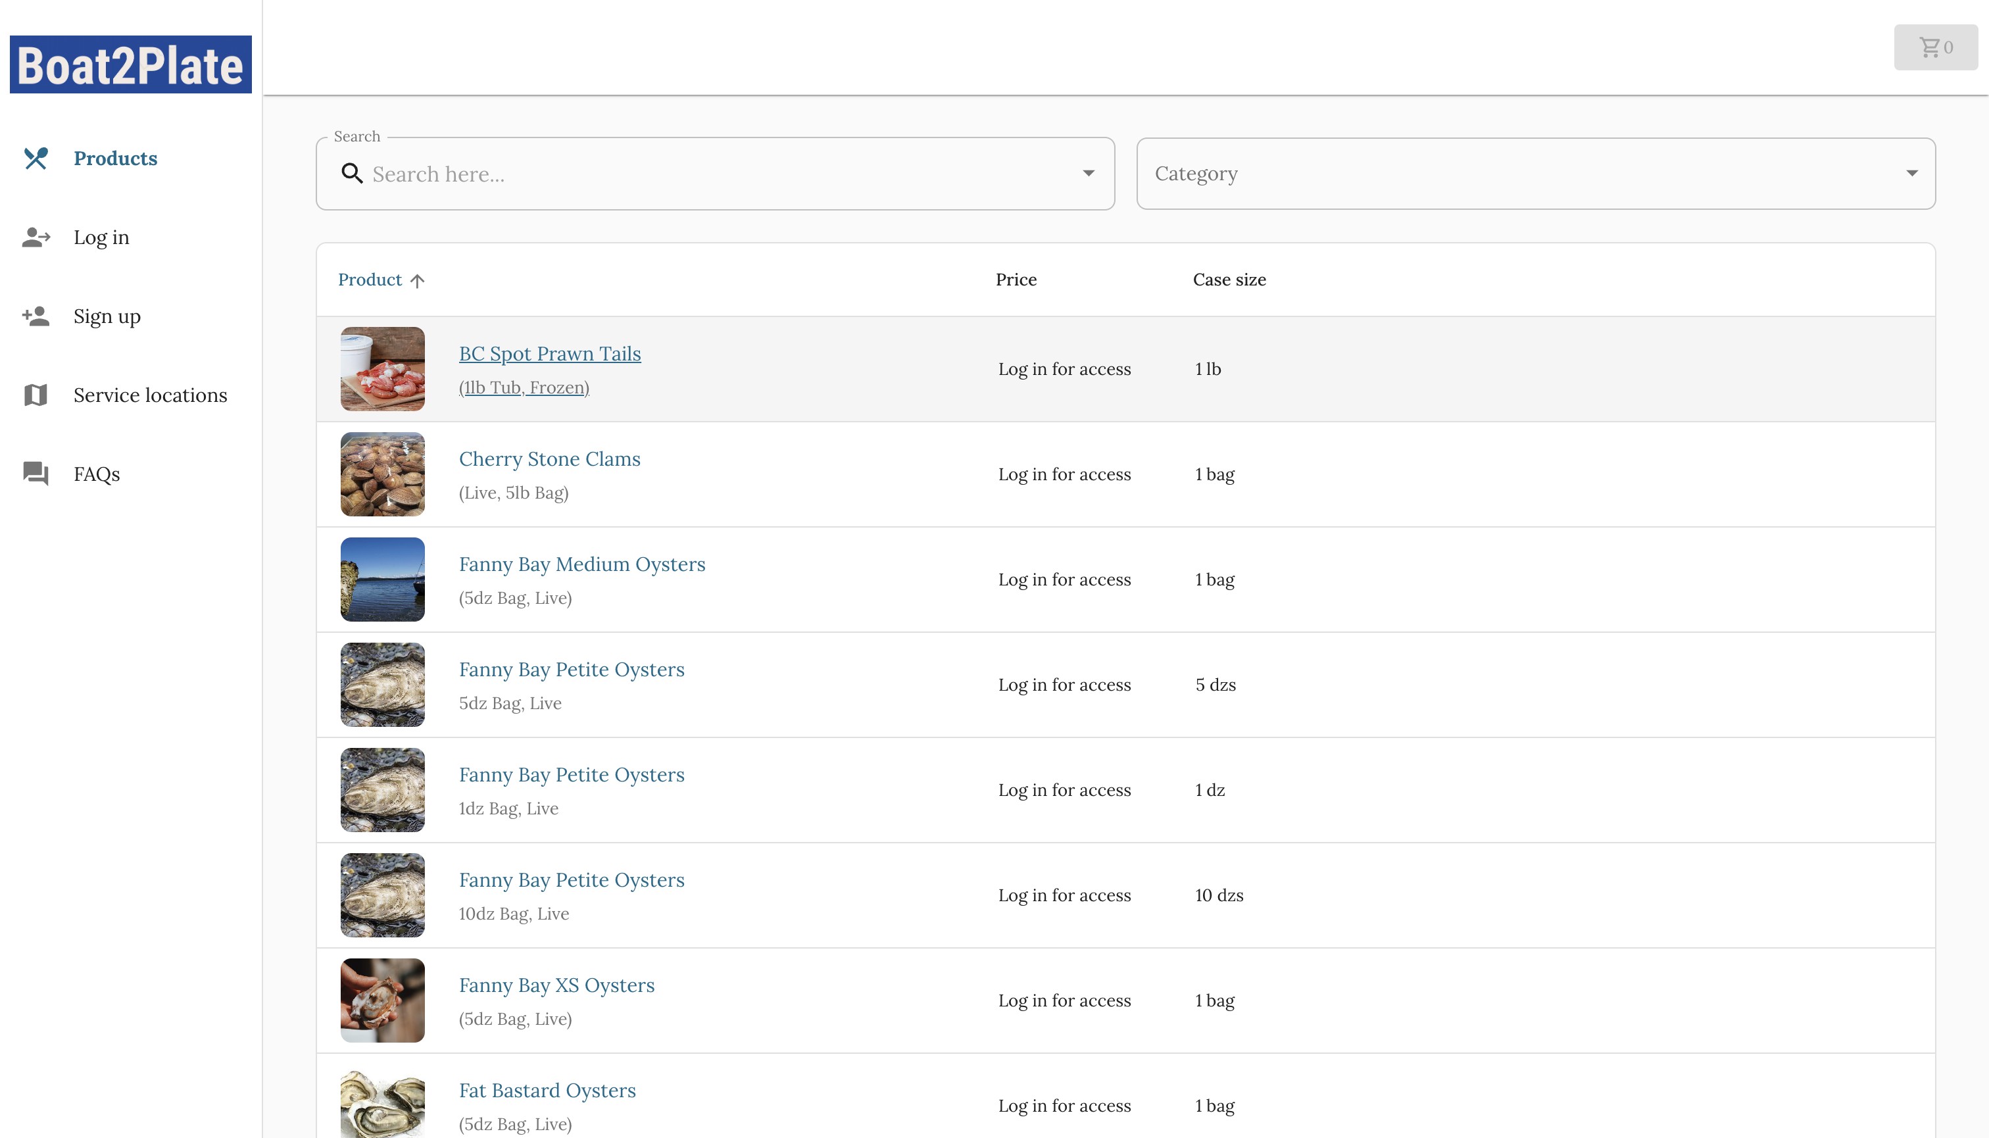Open the FAQs menu item
Image resolution: width=1989 pixels, height=1138 pixels.
(97, 474)
